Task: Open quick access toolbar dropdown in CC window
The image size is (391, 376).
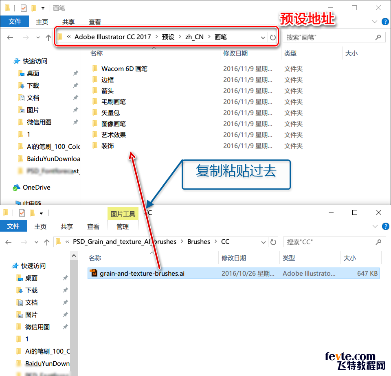Action: (42, 213)
